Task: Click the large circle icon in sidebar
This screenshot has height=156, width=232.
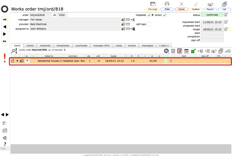Action: coord(5,9)
